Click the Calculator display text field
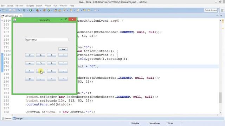 pos(47,40)
